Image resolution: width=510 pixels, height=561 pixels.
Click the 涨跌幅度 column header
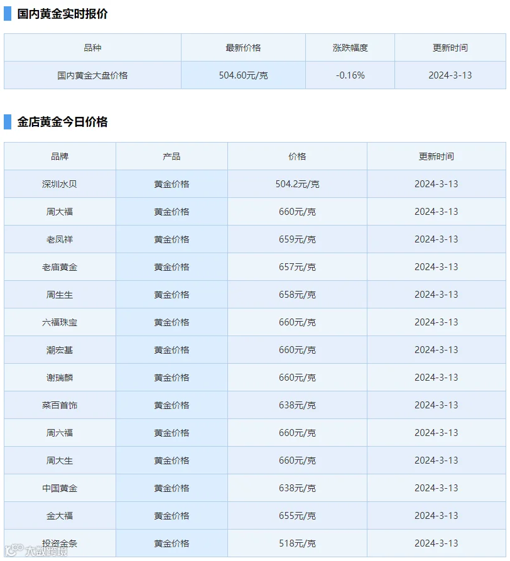pyautogui.click(x=350, y=48)
